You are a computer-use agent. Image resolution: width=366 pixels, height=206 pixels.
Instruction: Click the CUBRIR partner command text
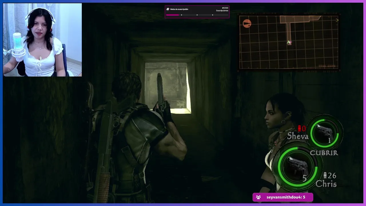click(324, 153)
